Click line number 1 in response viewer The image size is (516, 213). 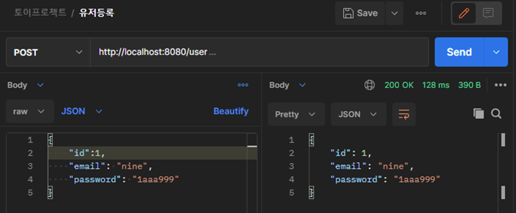click(291, 140)
